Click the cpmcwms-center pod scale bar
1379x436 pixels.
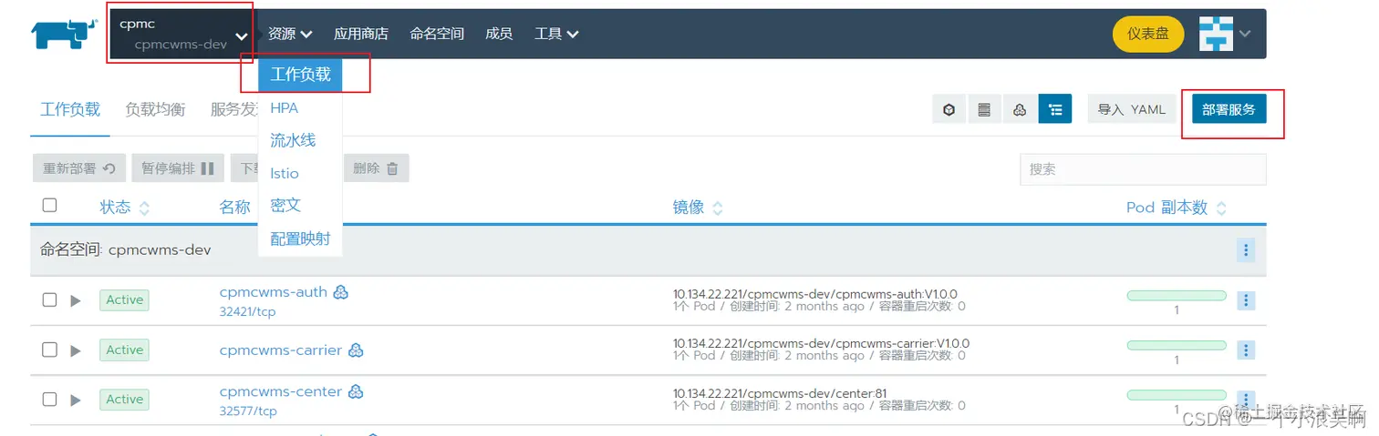coord(1177,395)
